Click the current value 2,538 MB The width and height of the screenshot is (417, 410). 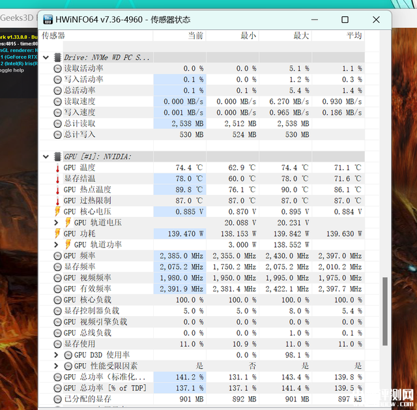click(188, 124)
